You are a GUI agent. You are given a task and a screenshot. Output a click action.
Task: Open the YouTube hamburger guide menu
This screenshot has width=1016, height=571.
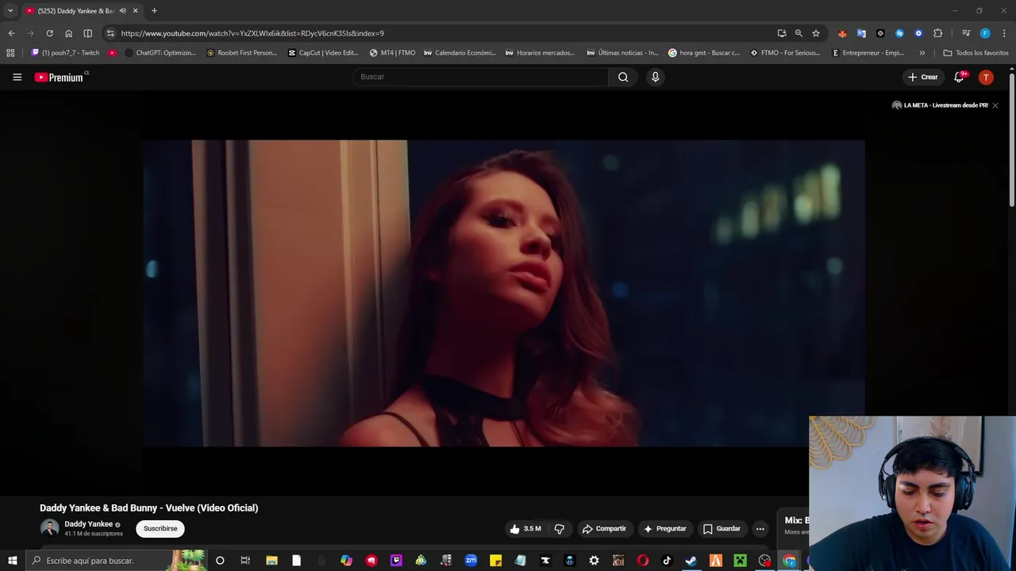pyautogui.click(x=17, y=77)
